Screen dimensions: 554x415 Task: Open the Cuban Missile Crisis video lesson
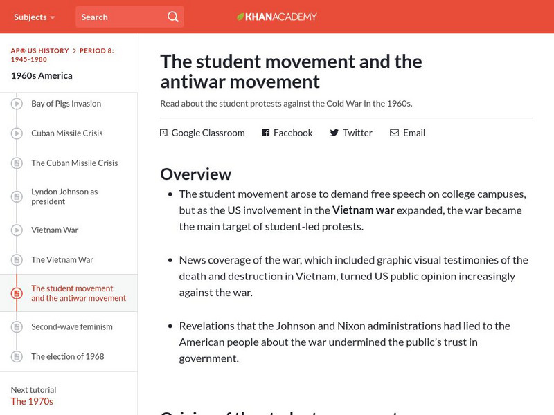click(x=66, y=133)
